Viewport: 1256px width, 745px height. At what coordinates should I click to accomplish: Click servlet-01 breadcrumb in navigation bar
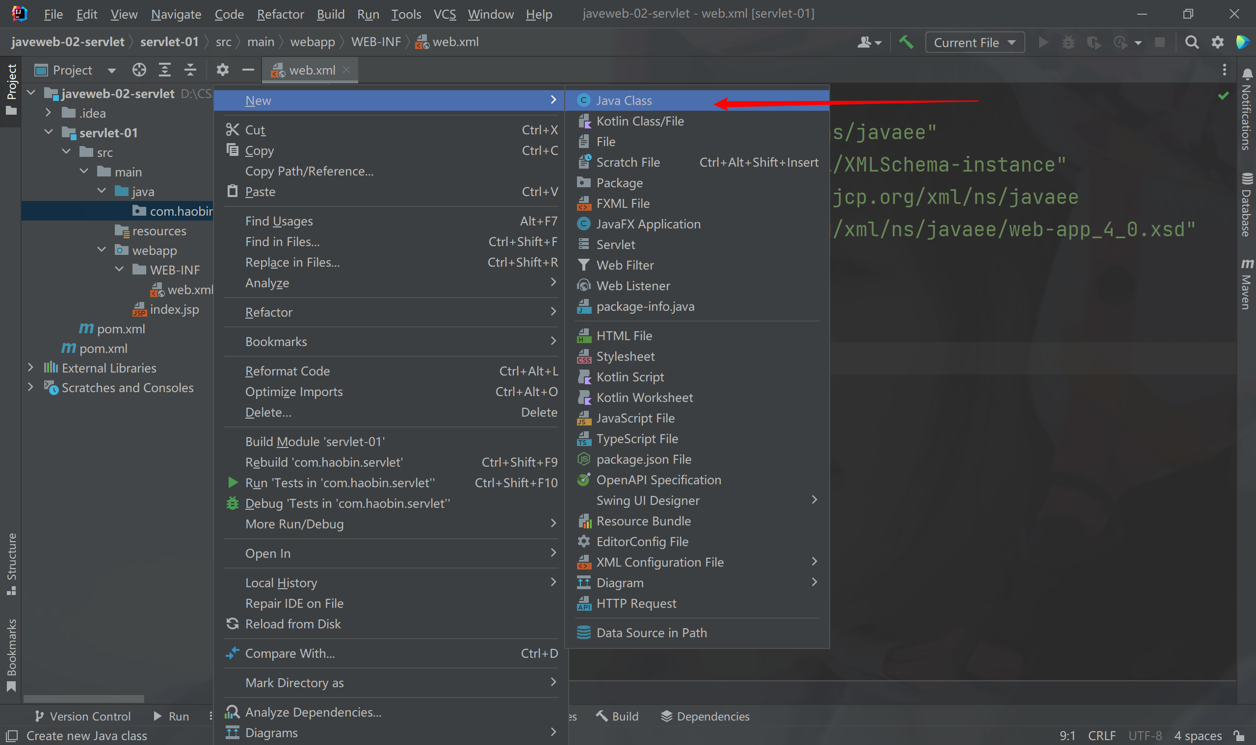pos(169,42)
